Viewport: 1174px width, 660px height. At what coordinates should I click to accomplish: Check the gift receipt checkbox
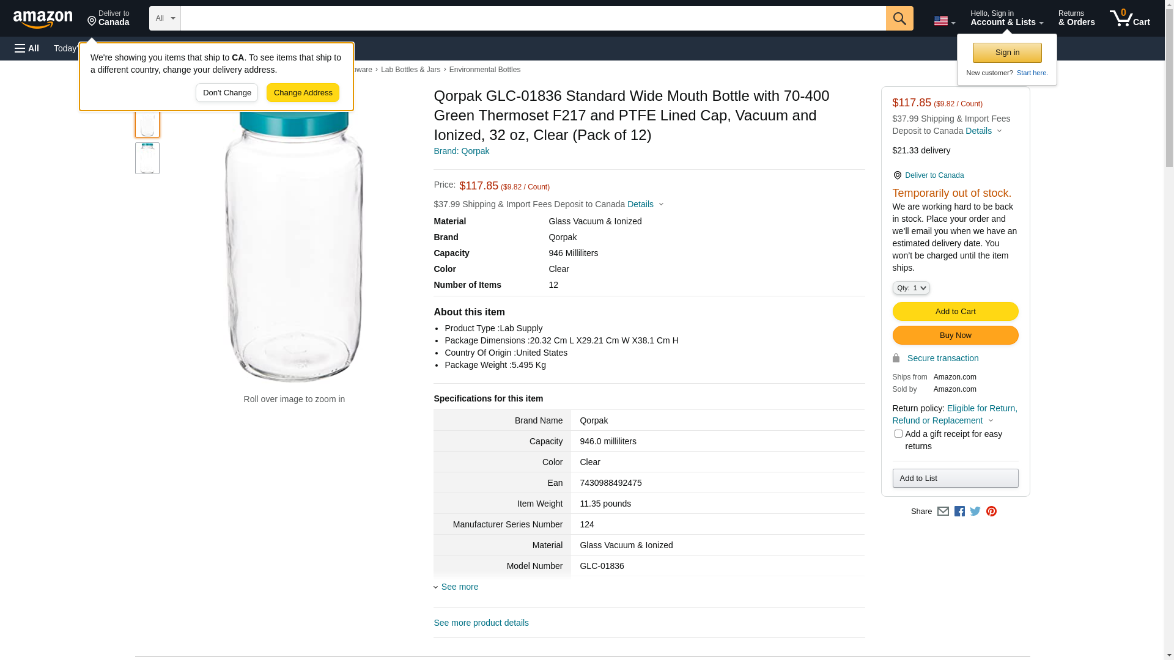pyautogui.click(x=898, y=434)
